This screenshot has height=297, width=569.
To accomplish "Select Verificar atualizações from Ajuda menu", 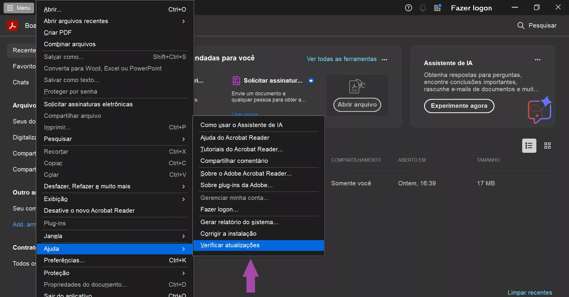I will 230,245.
